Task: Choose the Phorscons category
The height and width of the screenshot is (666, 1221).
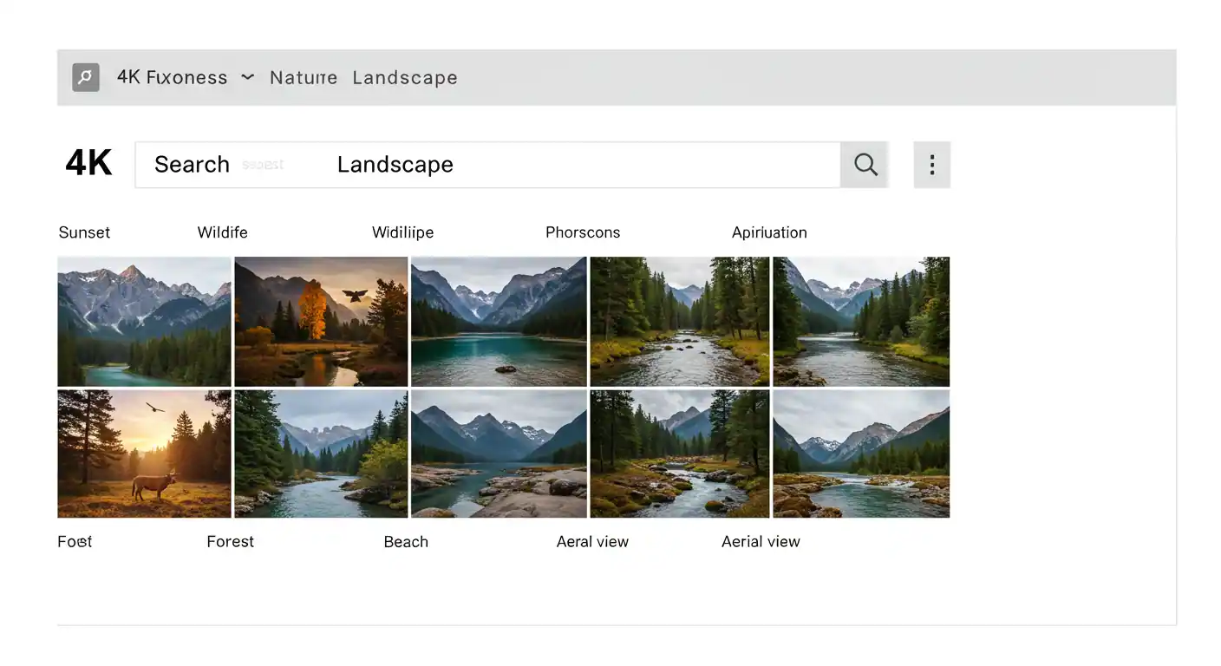Action: pyautogui.click(x=582, y=232)
